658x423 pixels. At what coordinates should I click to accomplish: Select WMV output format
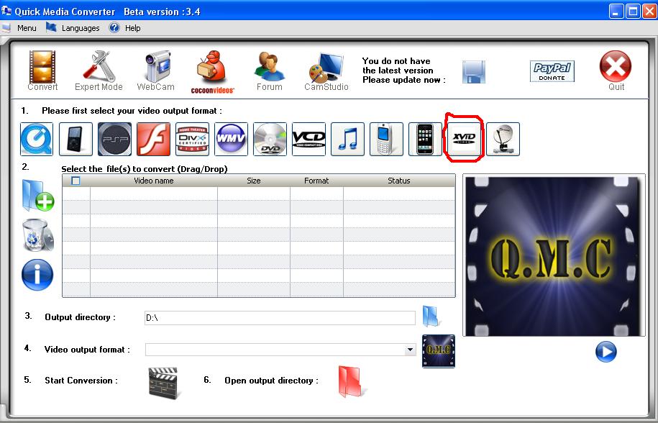(232, 139)
